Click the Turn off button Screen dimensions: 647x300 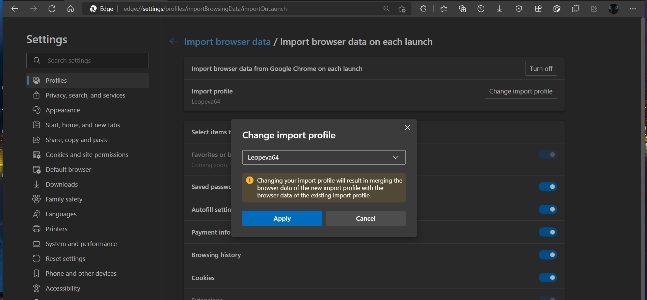point(541,69)
